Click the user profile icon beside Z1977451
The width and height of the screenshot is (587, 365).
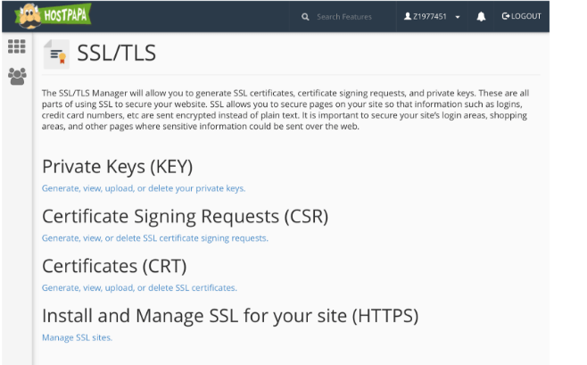click(x=408, y=16)
